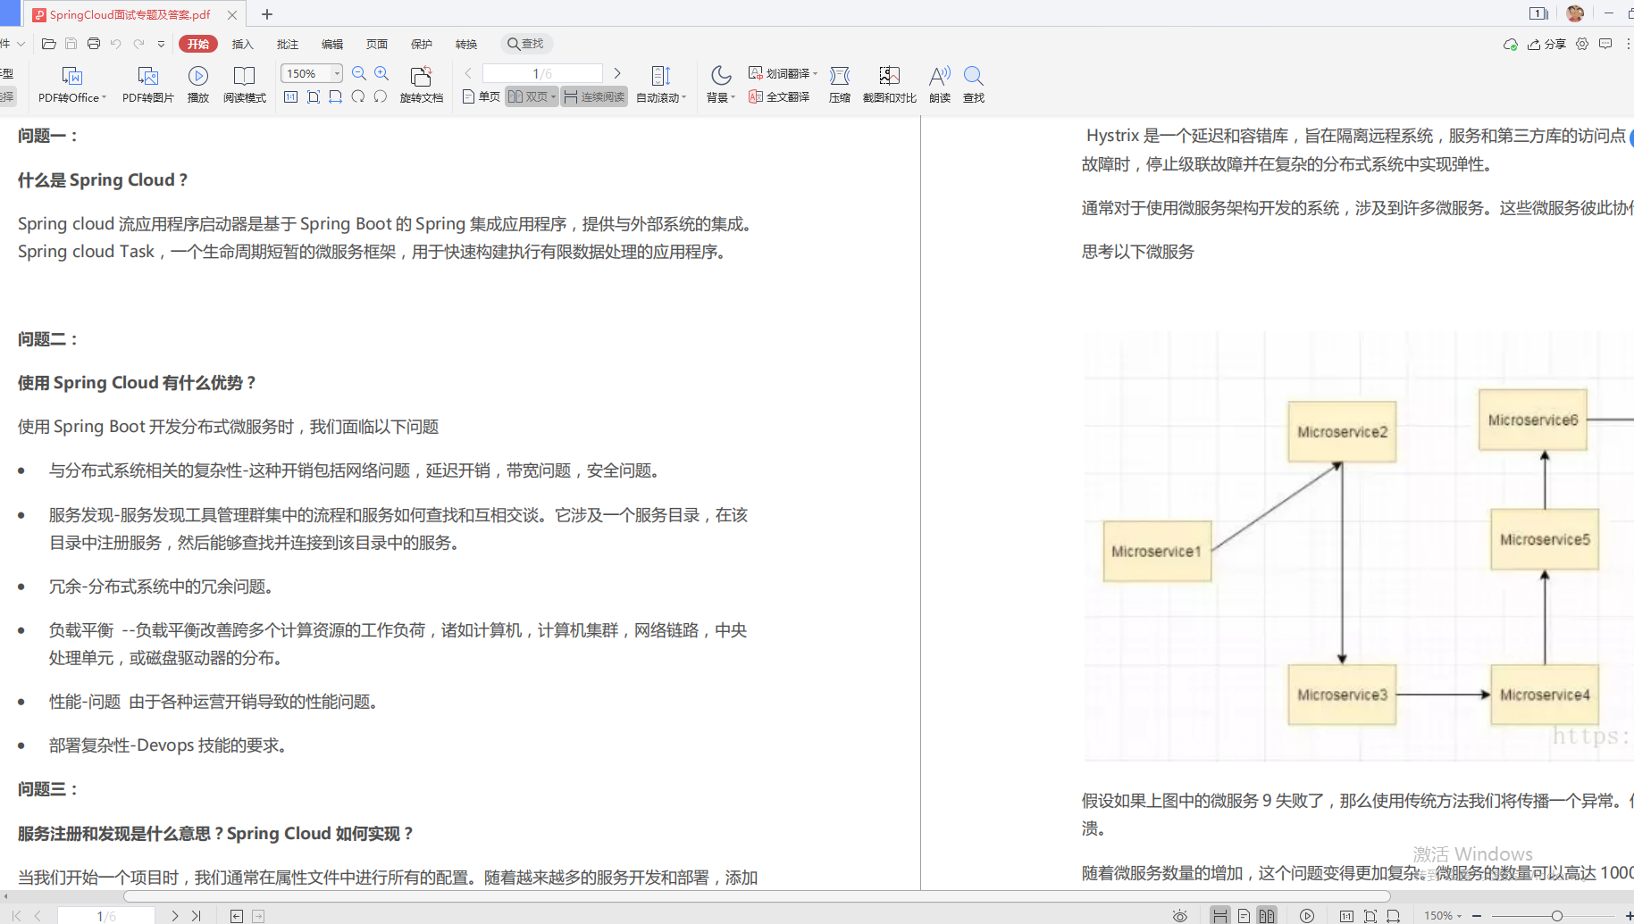Image resolution: width=1634 pixels, height=924 pixels.
Task: Click zoom minus button near slider
Action: coord(1478,916)
